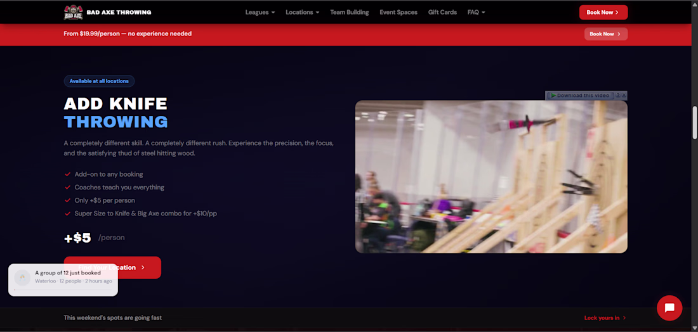698x332 pixels.
Task: Click 'From $19.99/person — no experience needed' text
Action: [128, 34]
